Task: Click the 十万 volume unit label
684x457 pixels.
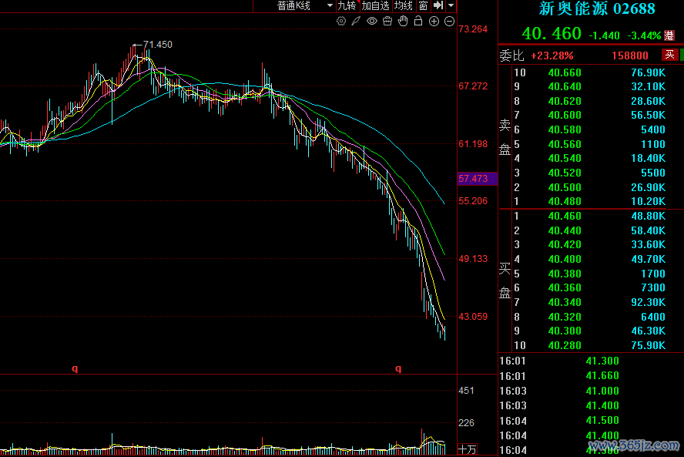Action: coord(468,449)
